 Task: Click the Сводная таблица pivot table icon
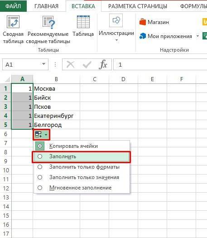click(x=13, y=22)
